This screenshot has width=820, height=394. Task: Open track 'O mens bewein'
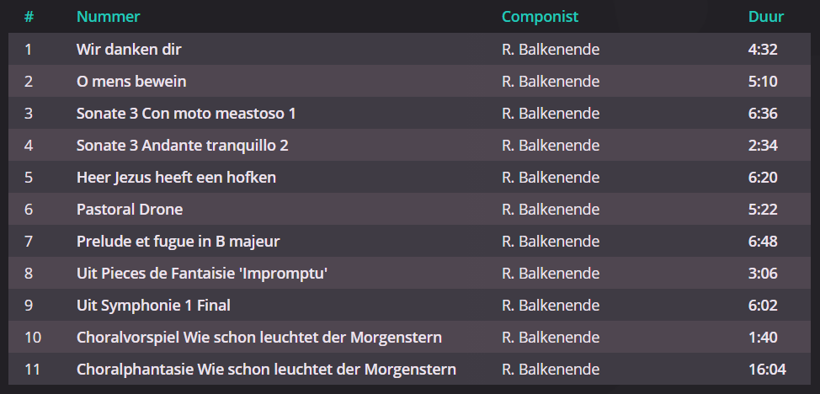click(409, 81)
